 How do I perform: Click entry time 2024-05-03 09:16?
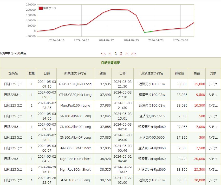[47, 84]
